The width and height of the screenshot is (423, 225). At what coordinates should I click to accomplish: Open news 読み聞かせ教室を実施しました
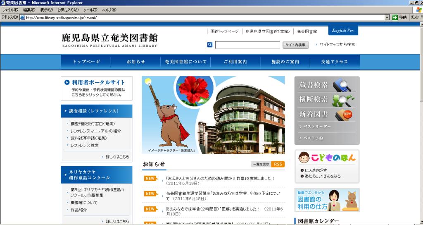[x=220, y=181]
